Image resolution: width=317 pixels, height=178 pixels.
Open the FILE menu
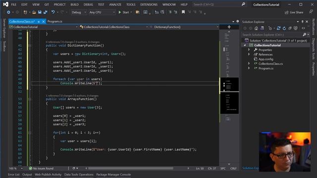(x=13, y=4)
